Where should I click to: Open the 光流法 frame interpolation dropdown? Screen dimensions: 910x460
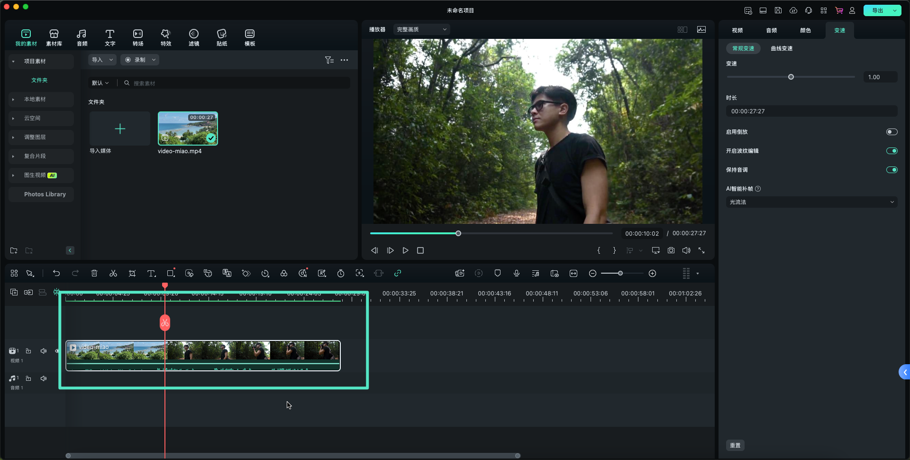click(x=811, y=202)
